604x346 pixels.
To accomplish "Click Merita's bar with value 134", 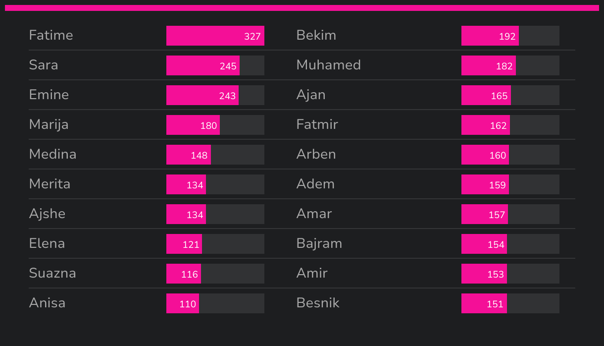I will [186, 184].
